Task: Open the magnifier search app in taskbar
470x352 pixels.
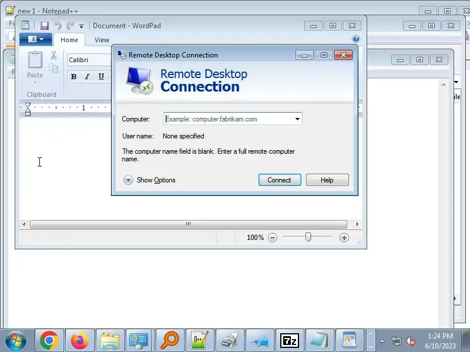Action: point(170,340)
